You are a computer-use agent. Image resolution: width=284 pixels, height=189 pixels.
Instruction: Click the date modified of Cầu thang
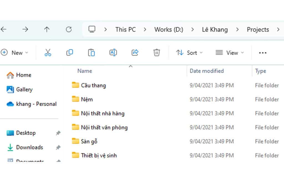coord(212,85)
